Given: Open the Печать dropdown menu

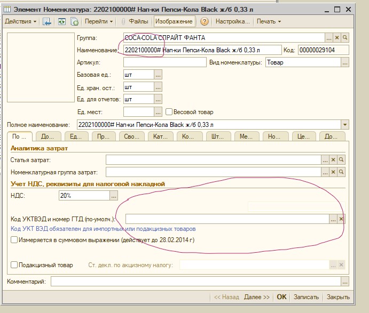Looking at the screenshot, I should (x=269, y=21).
